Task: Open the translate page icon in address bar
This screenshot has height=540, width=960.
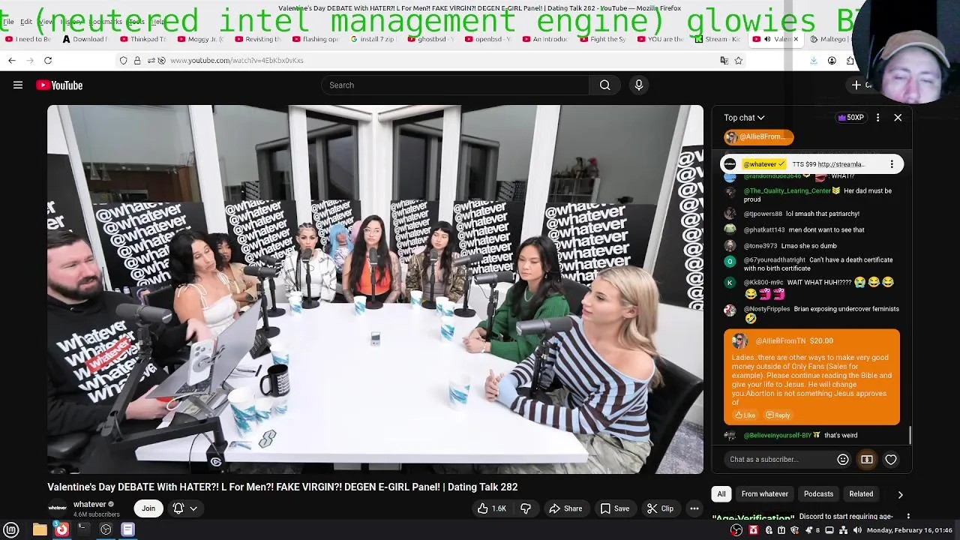Action: [724, 60]
